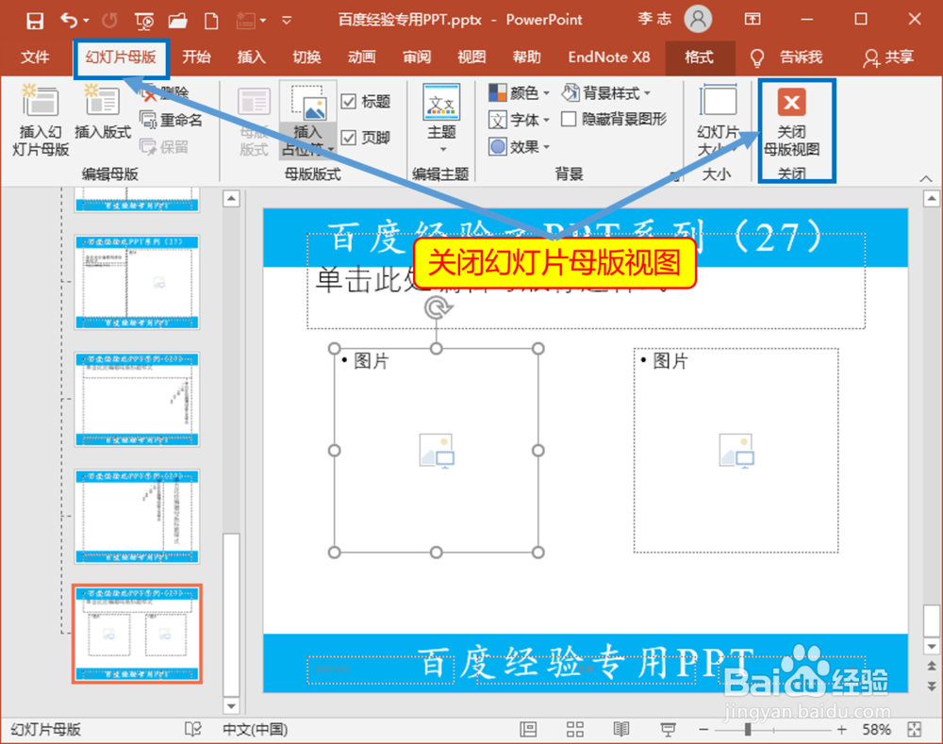Click 插入版式 button
The height and width of the screenshot is (744, 943).
[102, 112]
